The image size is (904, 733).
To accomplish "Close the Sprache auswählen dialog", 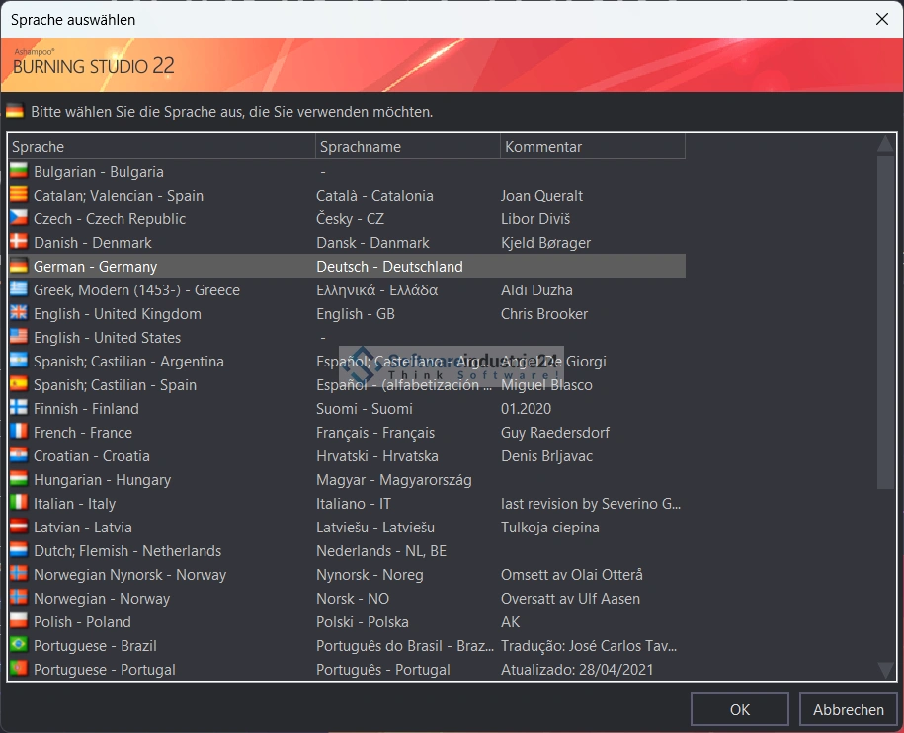I will pyautogui.click(x=881, y=19).
